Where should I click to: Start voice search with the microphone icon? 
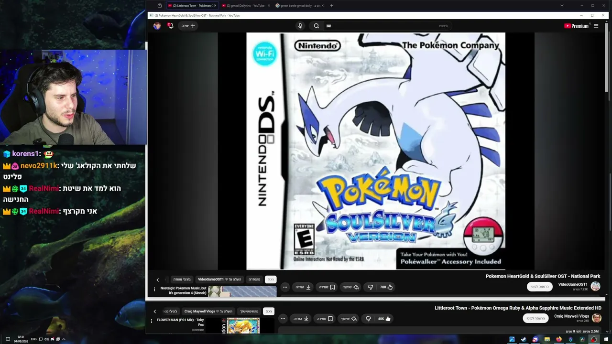[x=300, y=26]
